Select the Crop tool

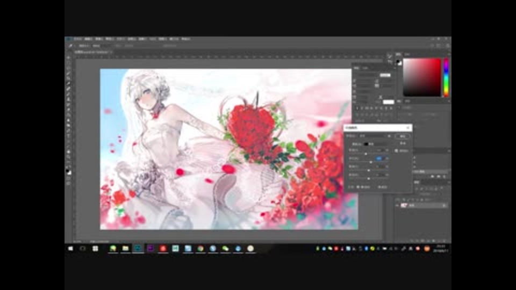(x=68, y=78)
